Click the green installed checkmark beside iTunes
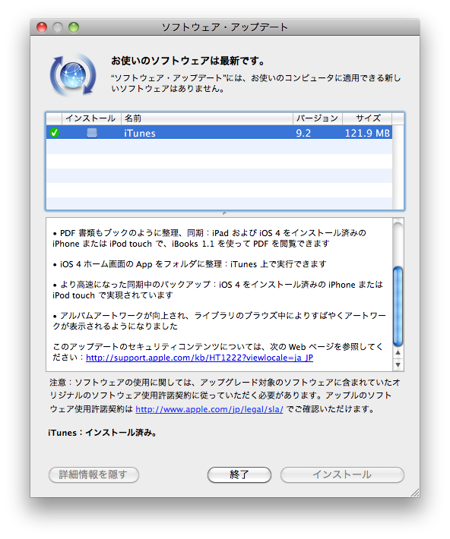Viewport: 450px width, 539px height. [55, 132]
